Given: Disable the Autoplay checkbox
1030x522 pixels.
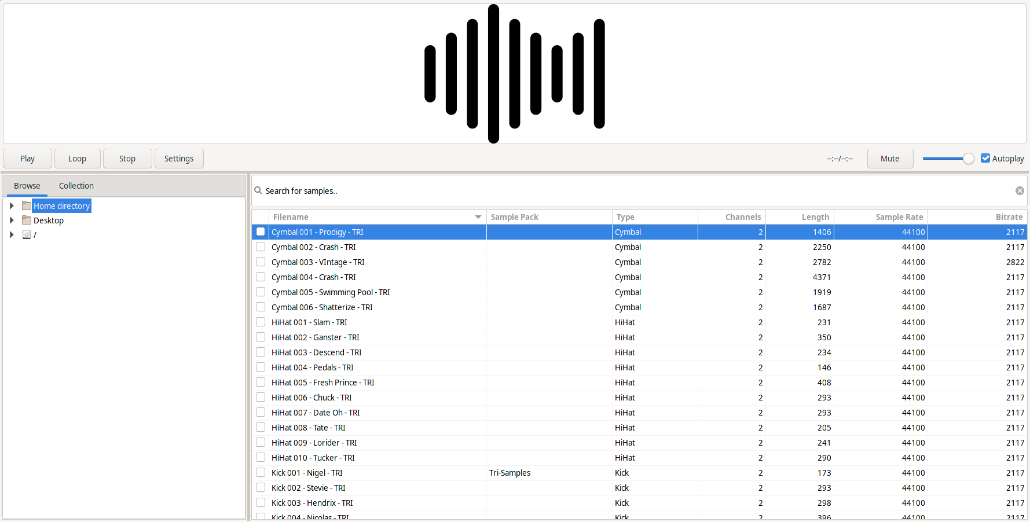Looking at the screenshot, I should 986,157.
